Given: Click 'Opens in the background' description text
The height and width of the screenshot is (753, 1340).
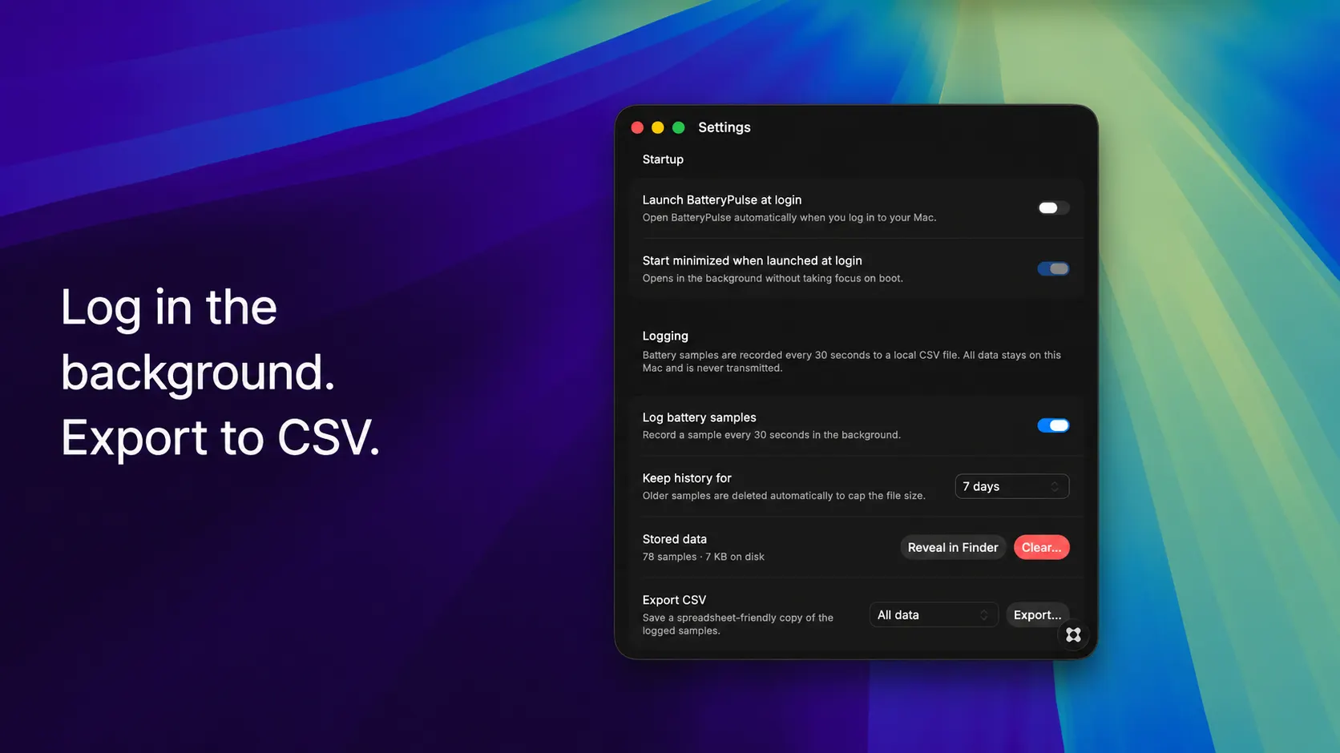Looking at the screenshot, I should click(773, 279).
